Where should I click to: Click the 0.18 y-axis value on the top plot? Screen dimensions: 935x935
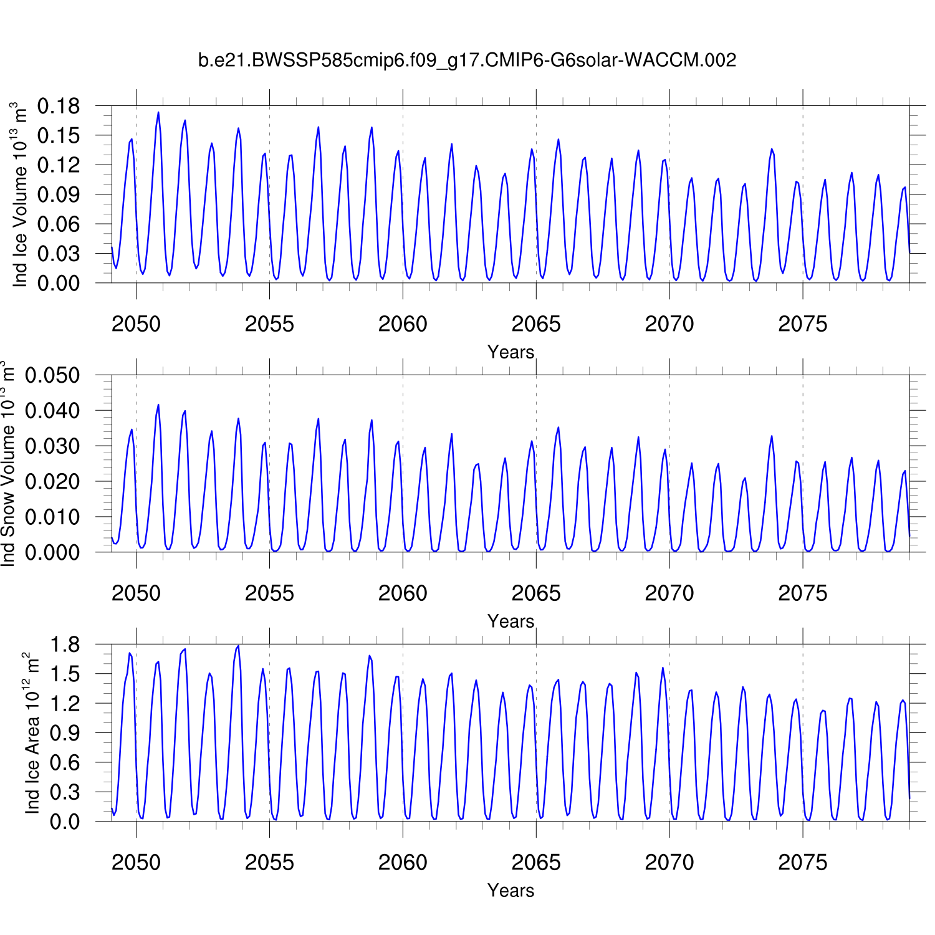(x=59, y=107)
